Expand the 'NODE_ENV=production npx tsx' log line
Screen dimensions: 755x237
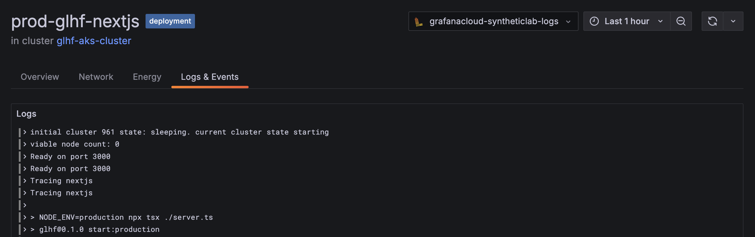pyautogui.click(x=25, y=217)
